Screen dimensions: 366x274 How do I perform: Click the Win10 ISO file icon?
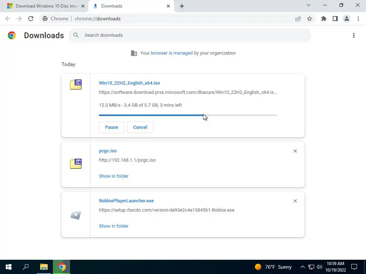click(76, 85)
